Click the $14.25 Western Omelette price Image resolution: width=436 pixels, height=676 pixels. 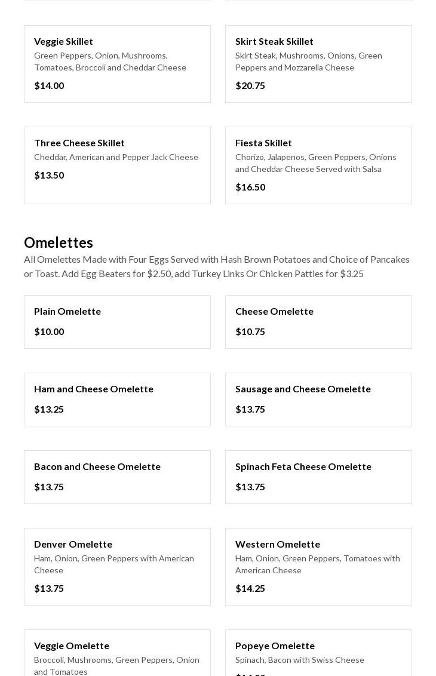coord(250,588)
